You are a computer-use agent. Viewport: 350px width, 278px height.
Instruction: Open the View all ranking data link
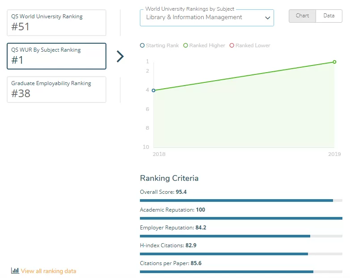pos(48,271)
